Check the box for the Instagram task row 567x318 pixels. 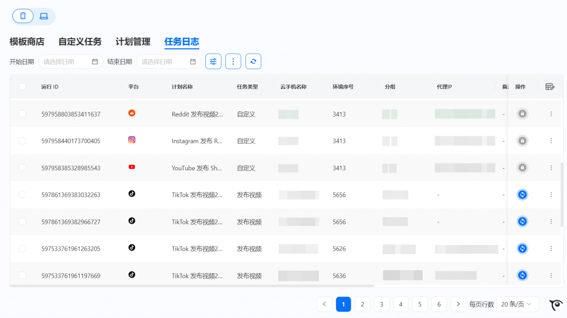[22, 141]
